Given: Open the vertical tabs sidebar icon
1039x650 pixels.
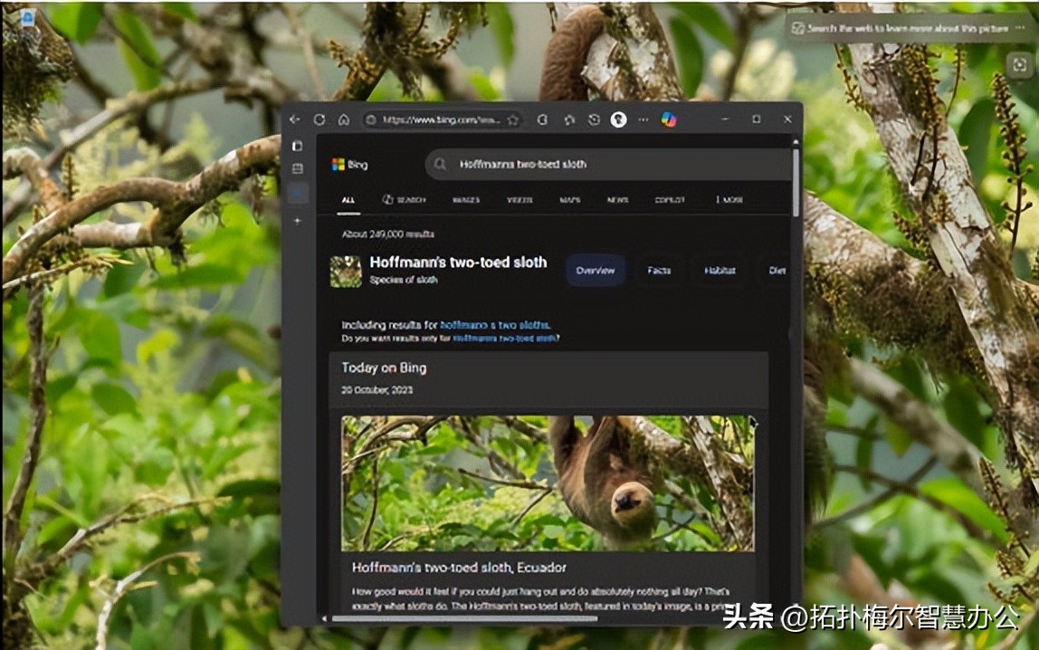Looking at the screenshot, I should click(x=297, y=145).
